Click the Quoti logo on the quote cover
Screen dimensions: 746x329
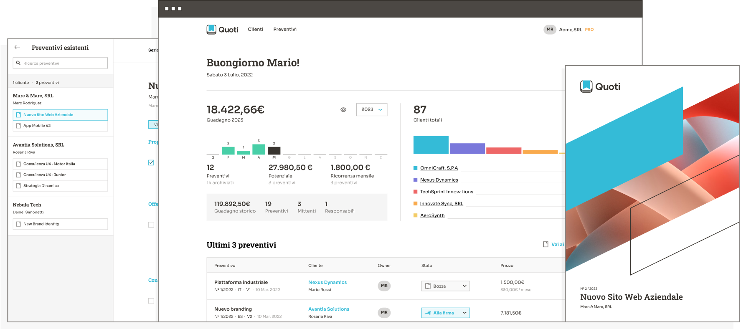(600, 86)
